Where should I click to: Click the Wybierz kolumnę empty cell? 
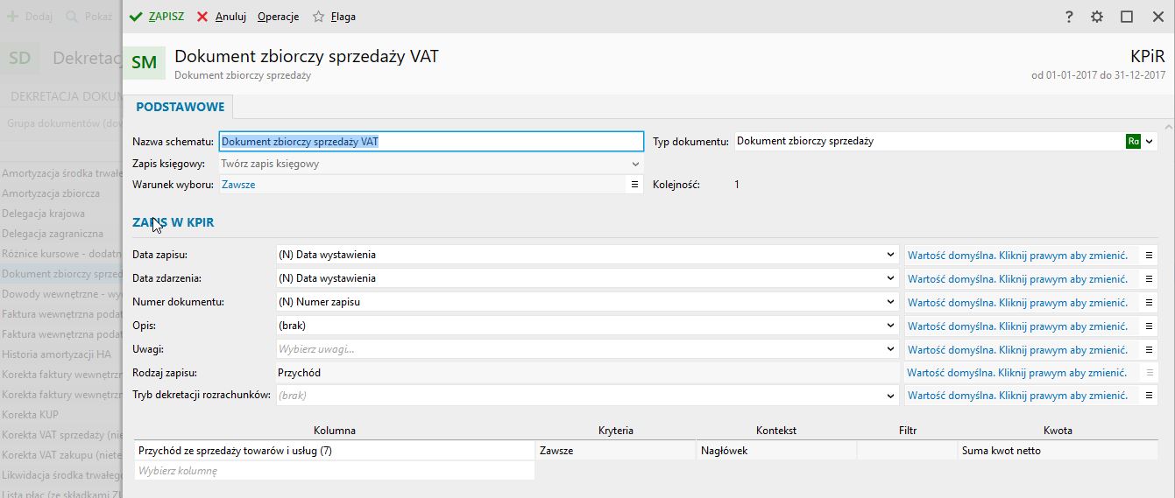335,471
